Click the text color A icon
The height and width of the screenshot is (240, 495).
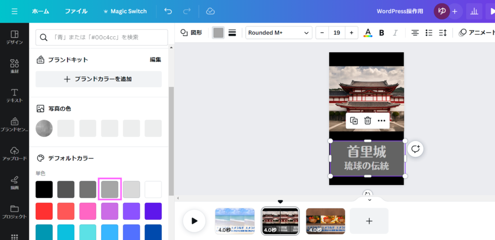click(368, 33)
